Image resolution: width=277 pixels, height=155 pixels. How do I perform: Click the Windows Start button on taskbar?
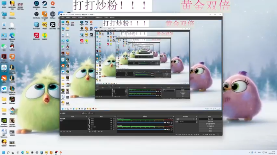[x=3, y=152]
